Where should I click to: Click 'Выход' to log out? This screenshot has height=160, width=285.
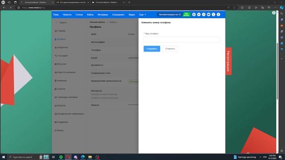[x=59, y=130]
